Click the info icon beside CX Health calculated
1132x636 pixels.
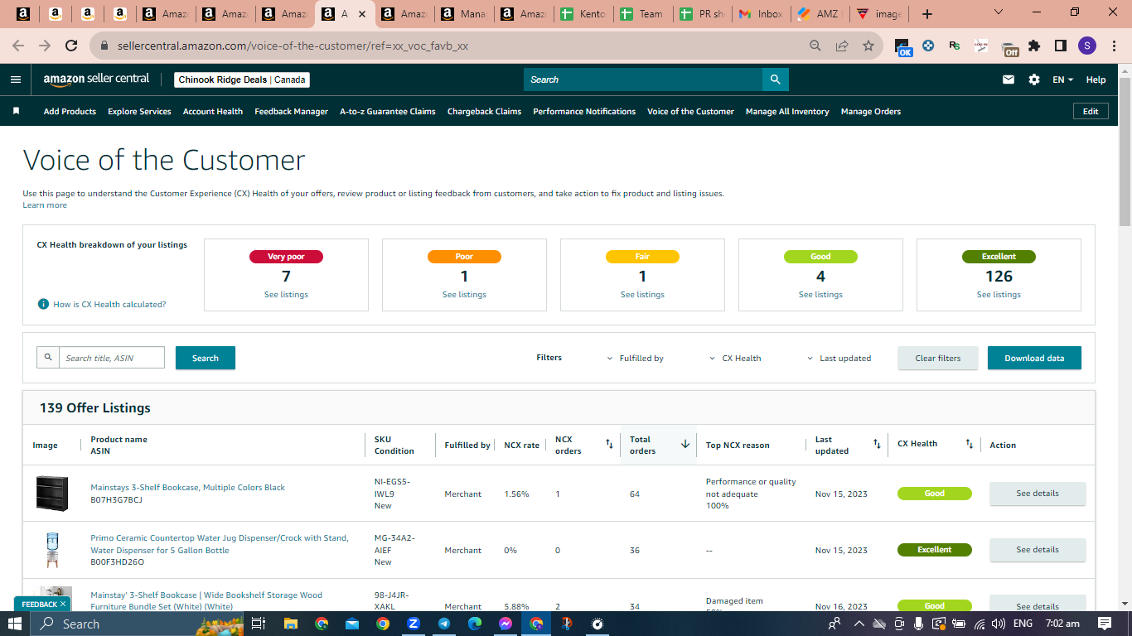(43, 304)
